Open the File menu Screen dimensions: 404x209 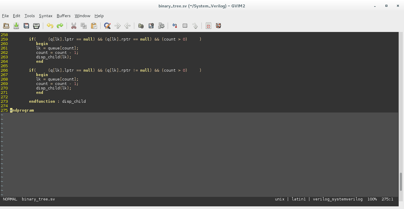[x=5, y=16]
